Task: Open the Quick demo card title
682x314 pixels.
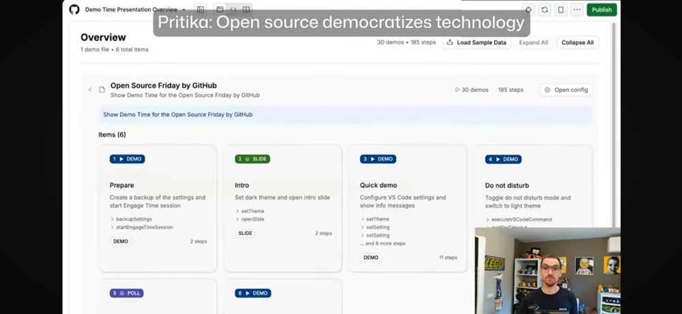Action: [x=379, y=185]
